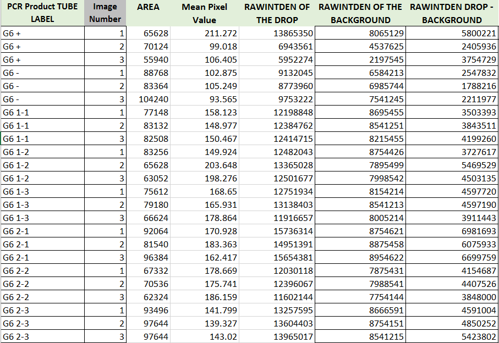Screen dimensions: 499x343
Task: Click the background value cell 2197545
Action: pos(360,59)
